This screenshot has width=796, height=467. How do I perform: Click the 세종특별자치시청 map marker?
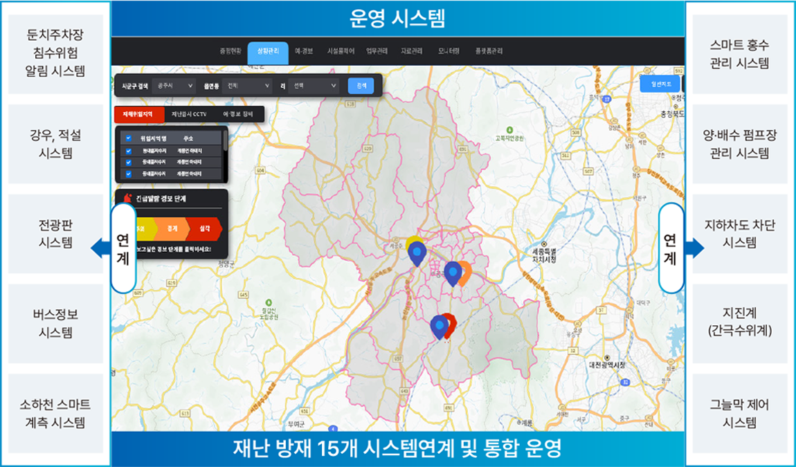pos(543,244)
